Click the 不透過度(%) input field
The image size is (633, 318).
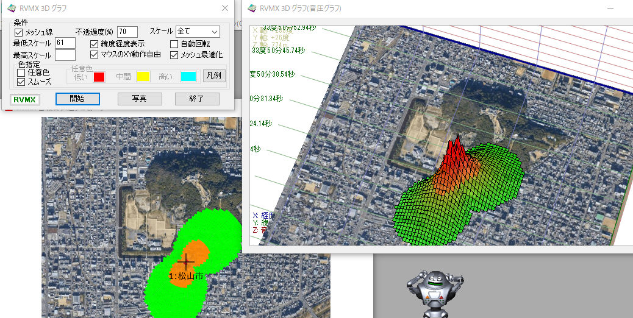point(127,32)
